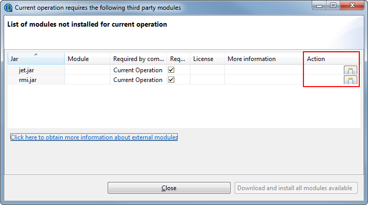The image size is (368, 205).
Task: Click the More information column header
Action: click(263, 59)
